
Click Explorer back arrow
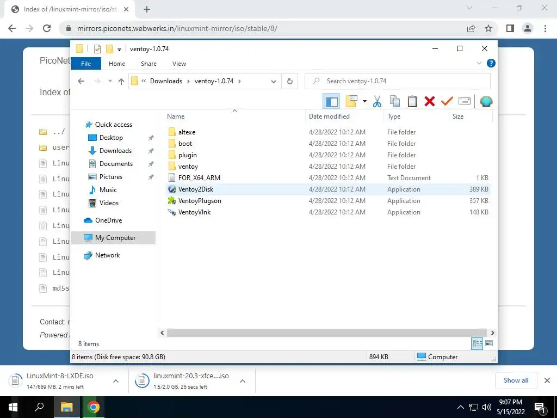(x=81, y=81)
